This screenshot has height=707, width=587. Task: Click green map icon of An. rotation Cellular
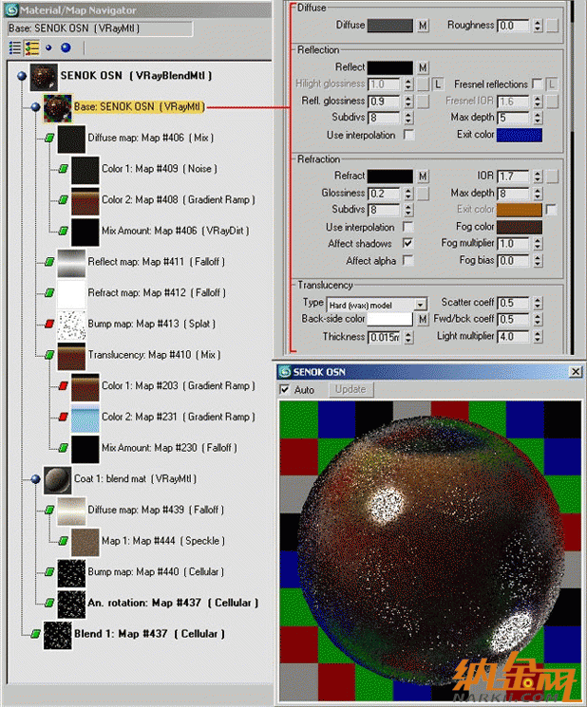49,603
